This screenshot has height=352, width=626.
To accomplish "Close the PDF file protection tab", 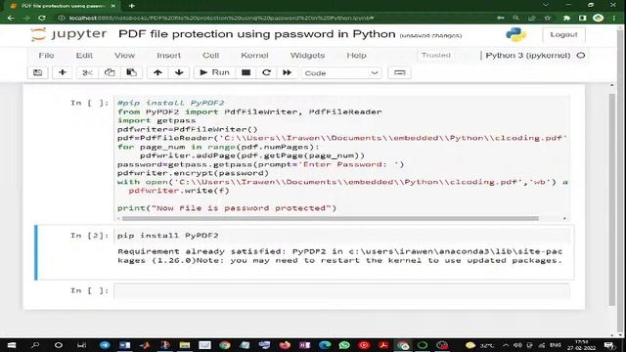I will click(x=113, y=6).
